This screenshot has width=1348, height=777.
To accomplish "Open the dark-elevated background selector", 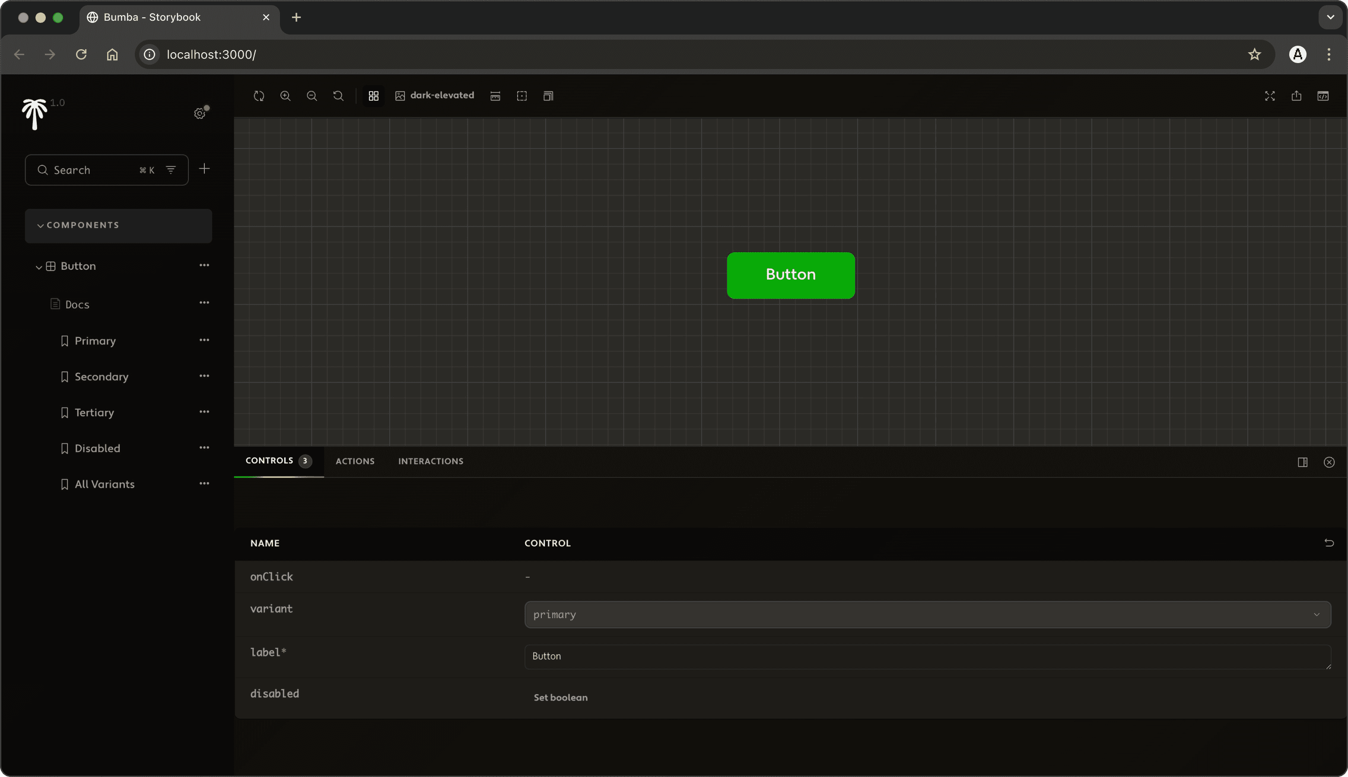I will point(434,95).
